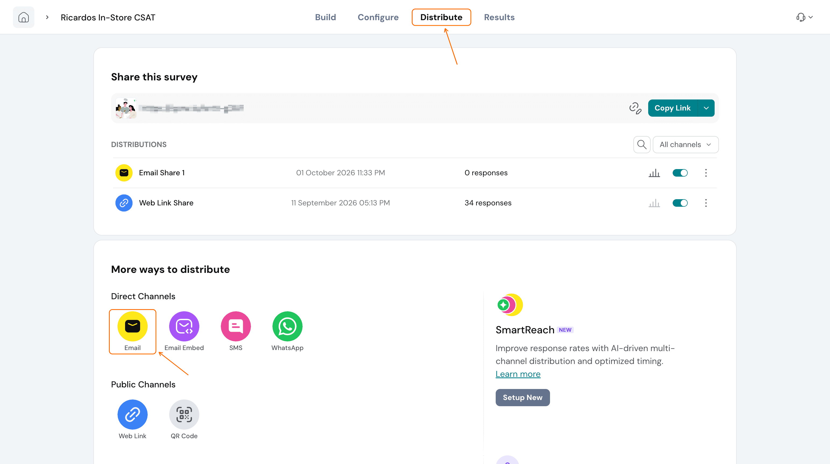Open the Results tab
The width and height of the screenshot is (830, 464).
coord(499,17)
